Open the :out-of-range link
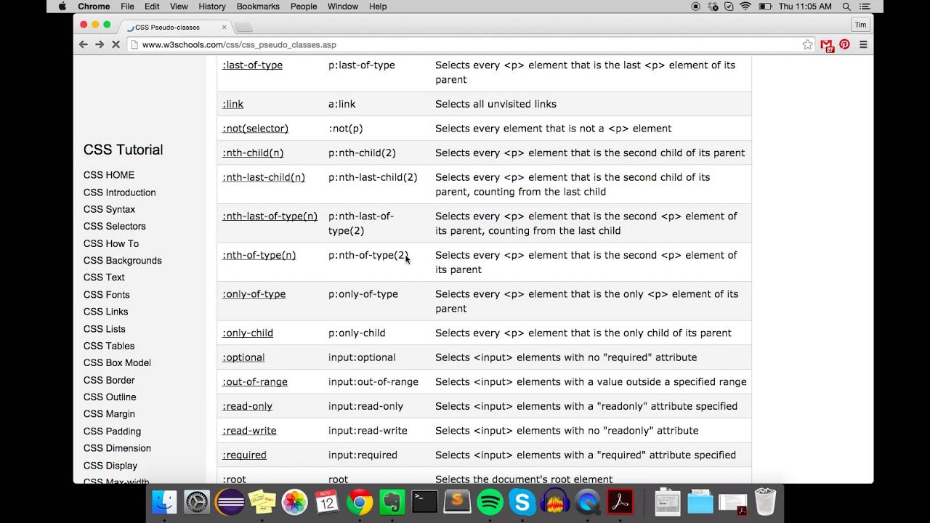This screenshot has width=930, height=523. click(255, 382)
